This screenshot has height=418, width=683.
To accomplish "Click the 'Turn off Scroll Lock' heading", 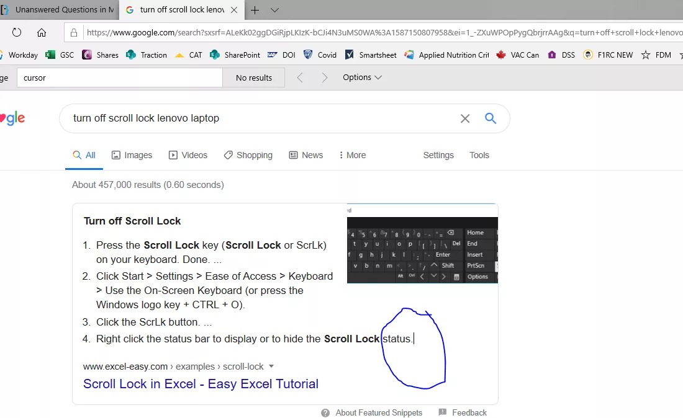I will [x=132, y=221].
